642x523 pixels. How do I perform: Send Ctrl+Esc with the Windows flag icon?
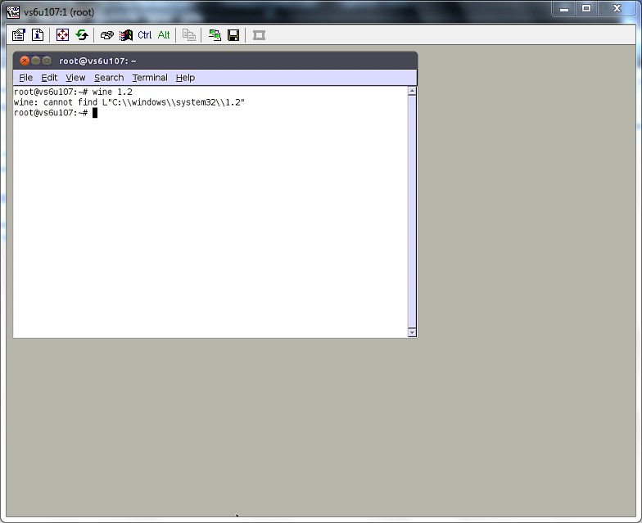point(125,35)
